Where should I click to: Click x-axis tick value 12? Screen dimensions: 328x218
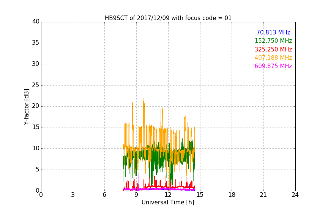coord(168,195)
